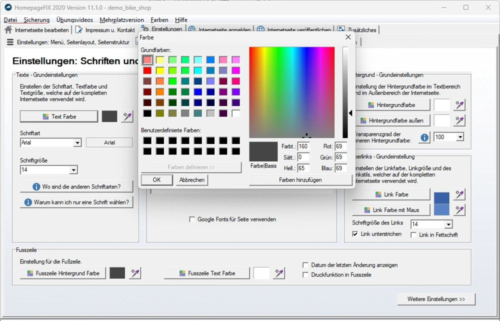Click the hamburger menu icon beside Einstellungen header
The height and width of the screenshot is (321, 500).
click(x=10, y=42)
